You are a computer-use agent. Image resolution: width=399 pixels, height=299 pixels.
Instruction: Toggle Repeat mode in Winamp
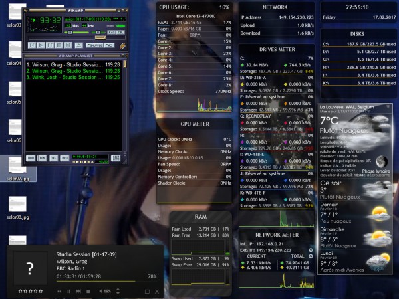tap(110, 45)
